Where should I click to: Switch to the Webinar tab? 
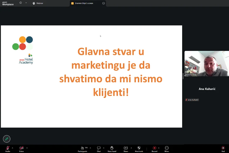[38, 3]
